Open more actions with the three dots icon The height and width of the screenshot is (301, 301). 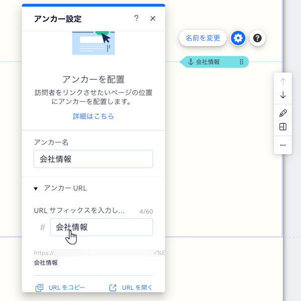tap(283, 145)
